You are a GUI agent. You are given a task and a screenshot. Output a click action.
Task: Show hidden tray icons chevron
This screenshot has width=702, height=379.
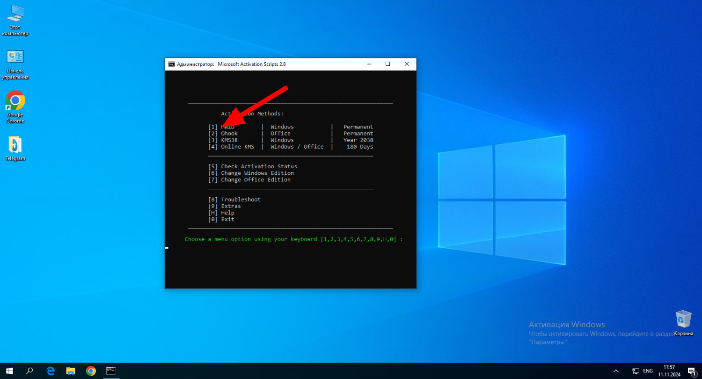point(616,371)
